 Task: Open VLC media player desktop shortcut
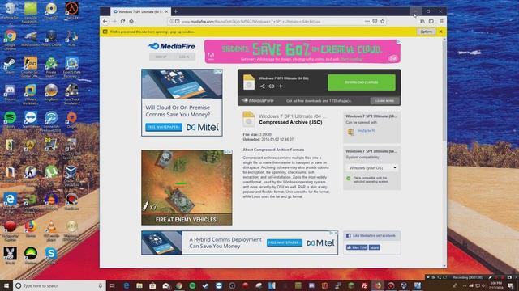click(51, 230)
